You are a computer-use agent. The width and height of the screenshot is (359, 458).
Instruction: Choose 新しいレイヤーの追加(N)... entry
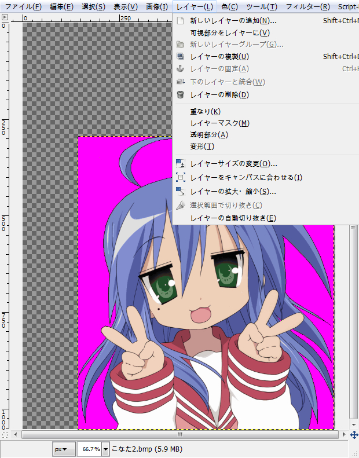click(266, 21)
